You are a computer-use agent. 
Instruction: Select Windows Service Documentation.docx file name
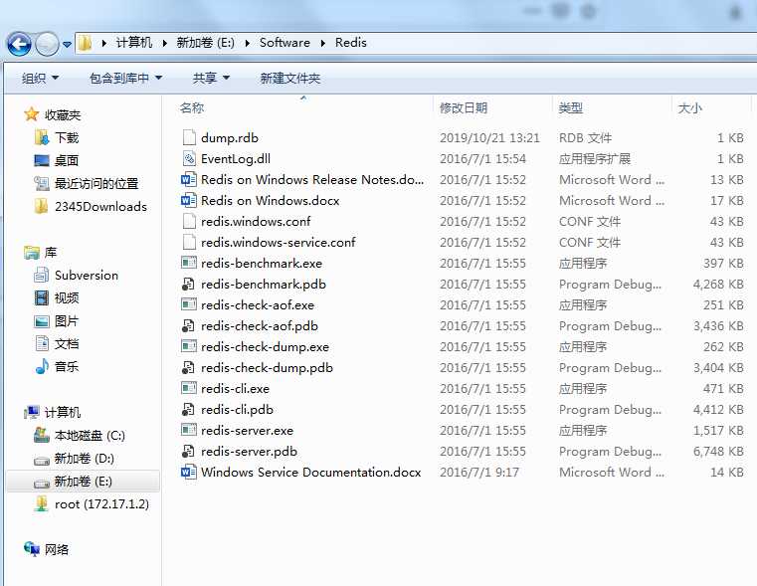coord(311,472)
